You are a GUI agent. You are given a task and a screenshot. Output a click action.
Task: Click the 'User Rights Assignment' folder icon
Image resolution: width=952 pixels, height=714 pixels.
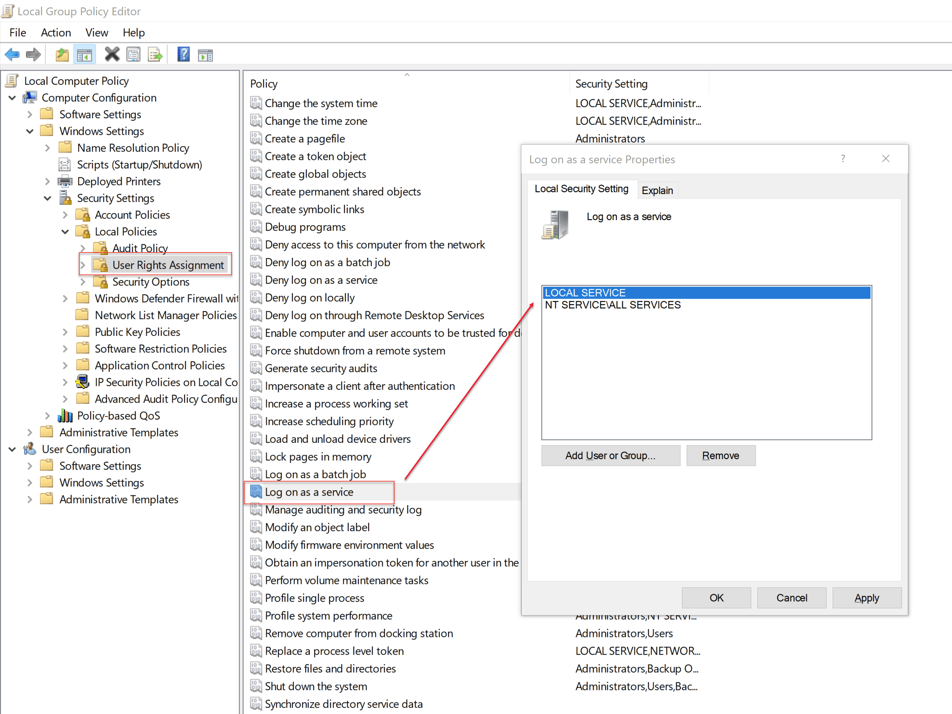coord(101,264)
